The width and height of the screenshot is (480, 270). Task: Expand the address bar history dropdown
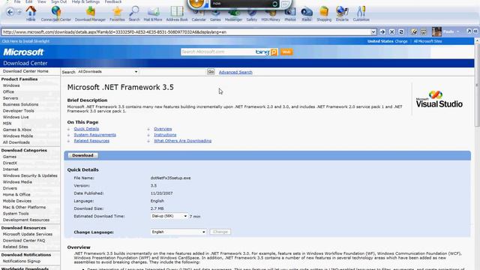click(373, 31)
